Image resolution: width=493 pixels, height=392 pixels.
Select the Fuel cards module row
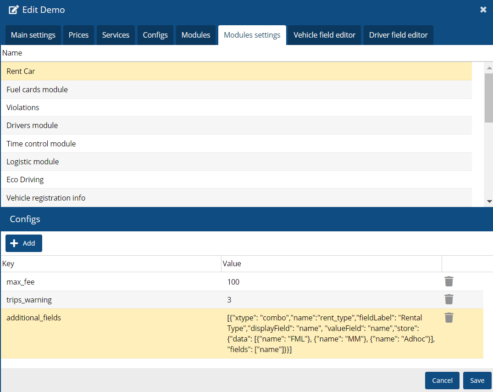click(37, 90)
